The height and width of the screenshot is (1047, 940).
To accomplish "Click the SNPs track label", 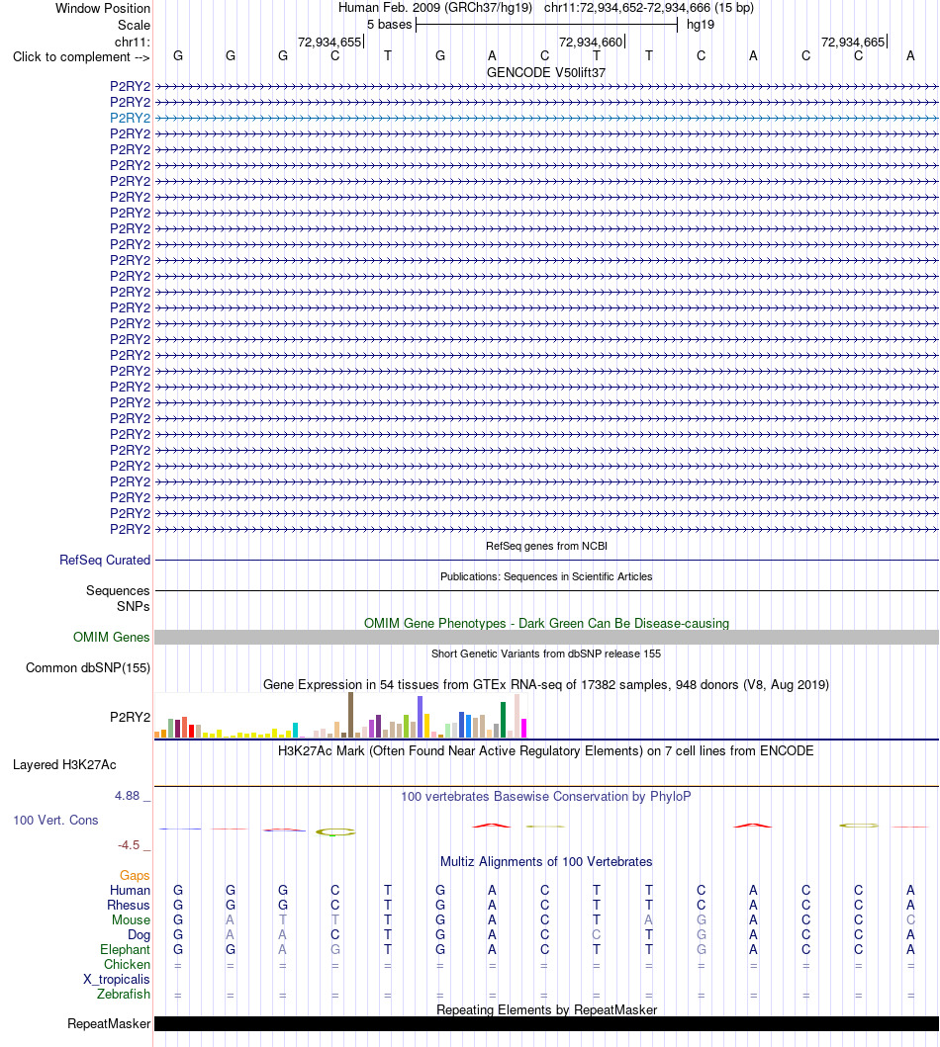I will pyautogui.click(x=133, y=606).
